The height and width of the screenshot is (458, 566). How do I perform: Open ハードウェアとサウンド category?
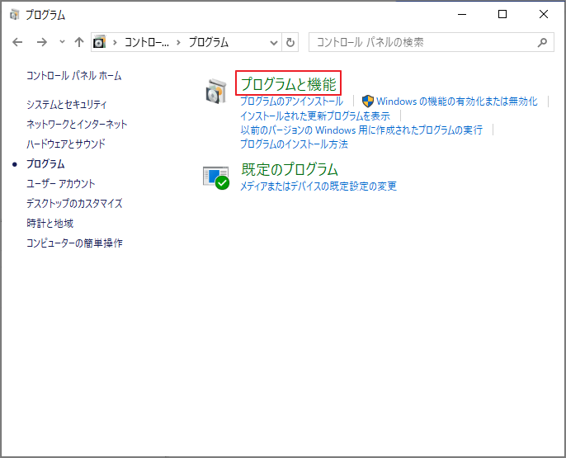tap(66, 144)
